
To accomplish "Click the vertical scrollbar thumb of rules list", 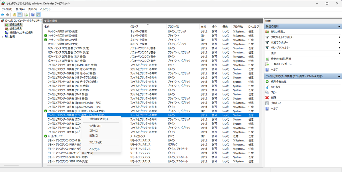I will (261, 130).
